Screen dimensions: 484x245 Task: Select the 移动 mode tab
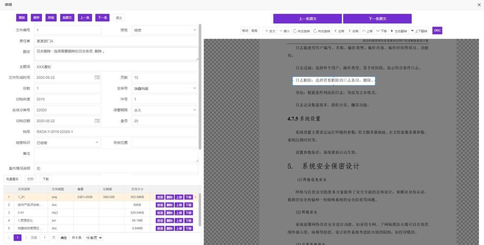[245, 31]
